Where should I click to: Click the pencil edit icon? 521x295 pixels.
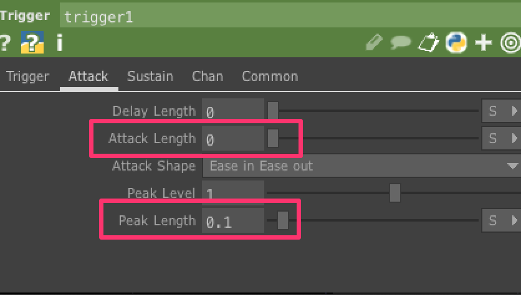pyautogui.click(x=375, y=43)
